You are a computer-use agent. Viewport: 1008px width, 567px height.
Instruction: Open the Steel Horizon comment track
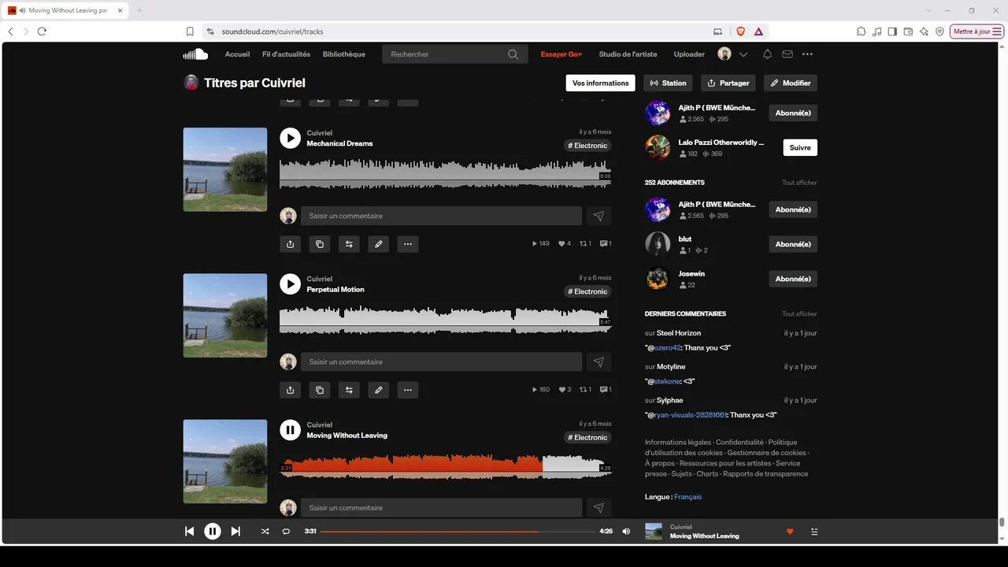pyautogui.click(x=679, y=333)
